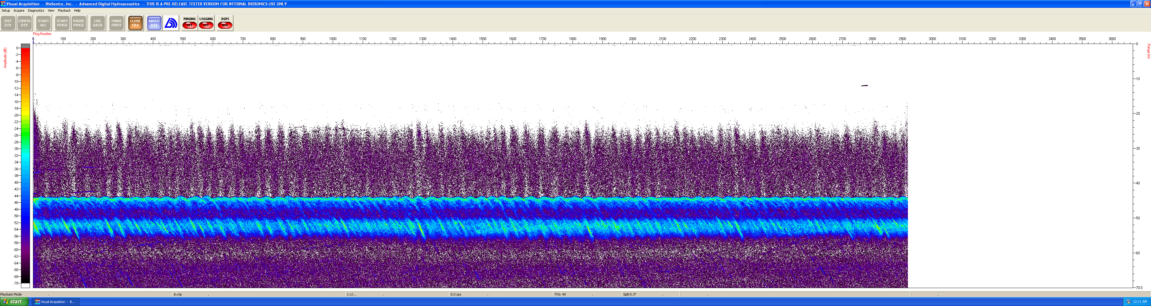1151x306 pixels.
Task: Click "1:1/..." in status bar
Action: (352, 294)
